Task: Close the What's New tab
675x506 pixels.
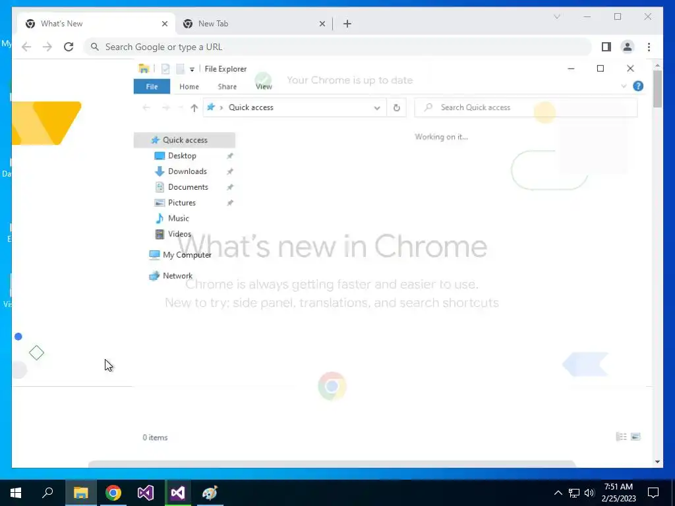Action: [x=164, y=24]
